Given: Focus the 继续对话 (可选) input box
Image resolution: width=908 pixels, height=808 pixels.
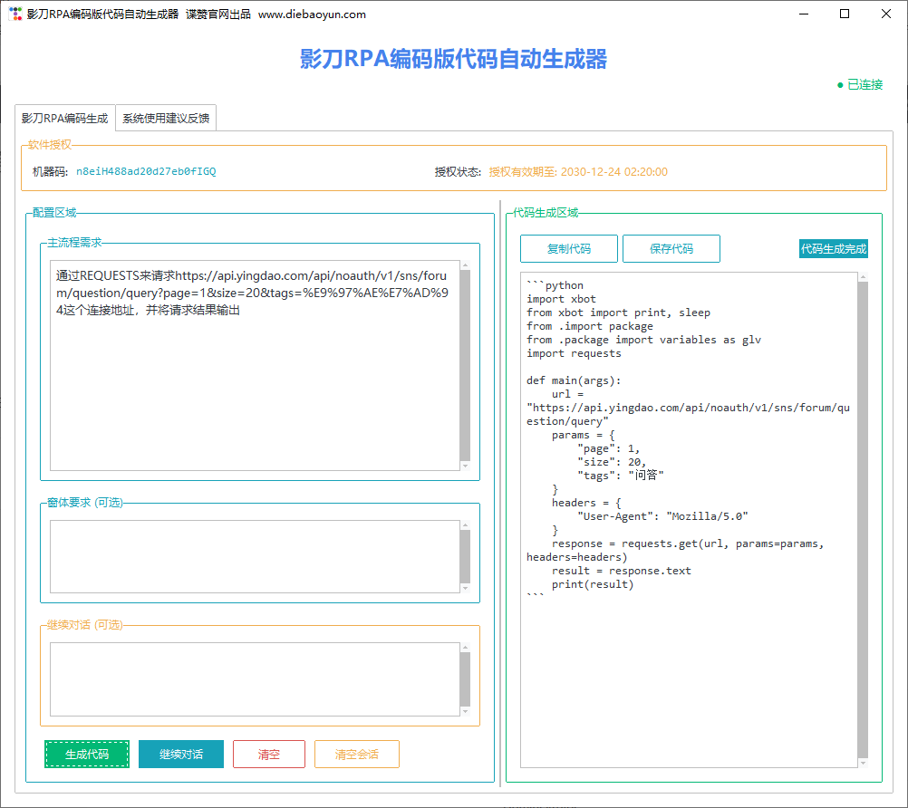Looking at the screenshot, I should tap(255, 679).
